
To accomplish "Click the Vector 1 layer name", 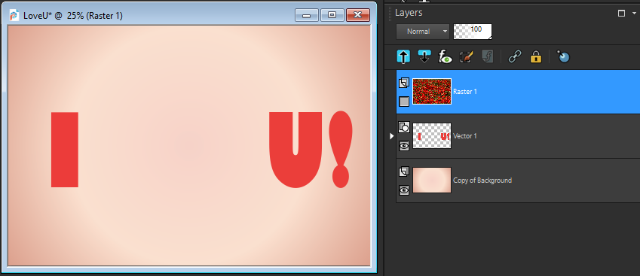I will [465, 136].
